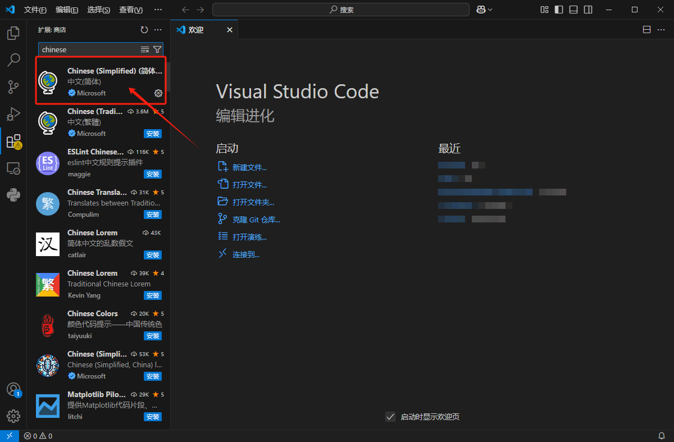Click the Matplotlib Pilot chart icon
Screen dimensions: 674x442
48,406
